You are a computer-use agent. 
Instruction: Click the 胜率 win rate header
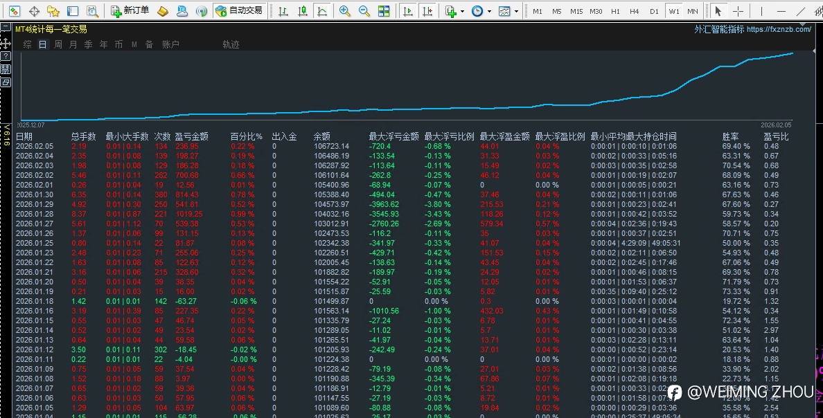(x=731, y=136)
